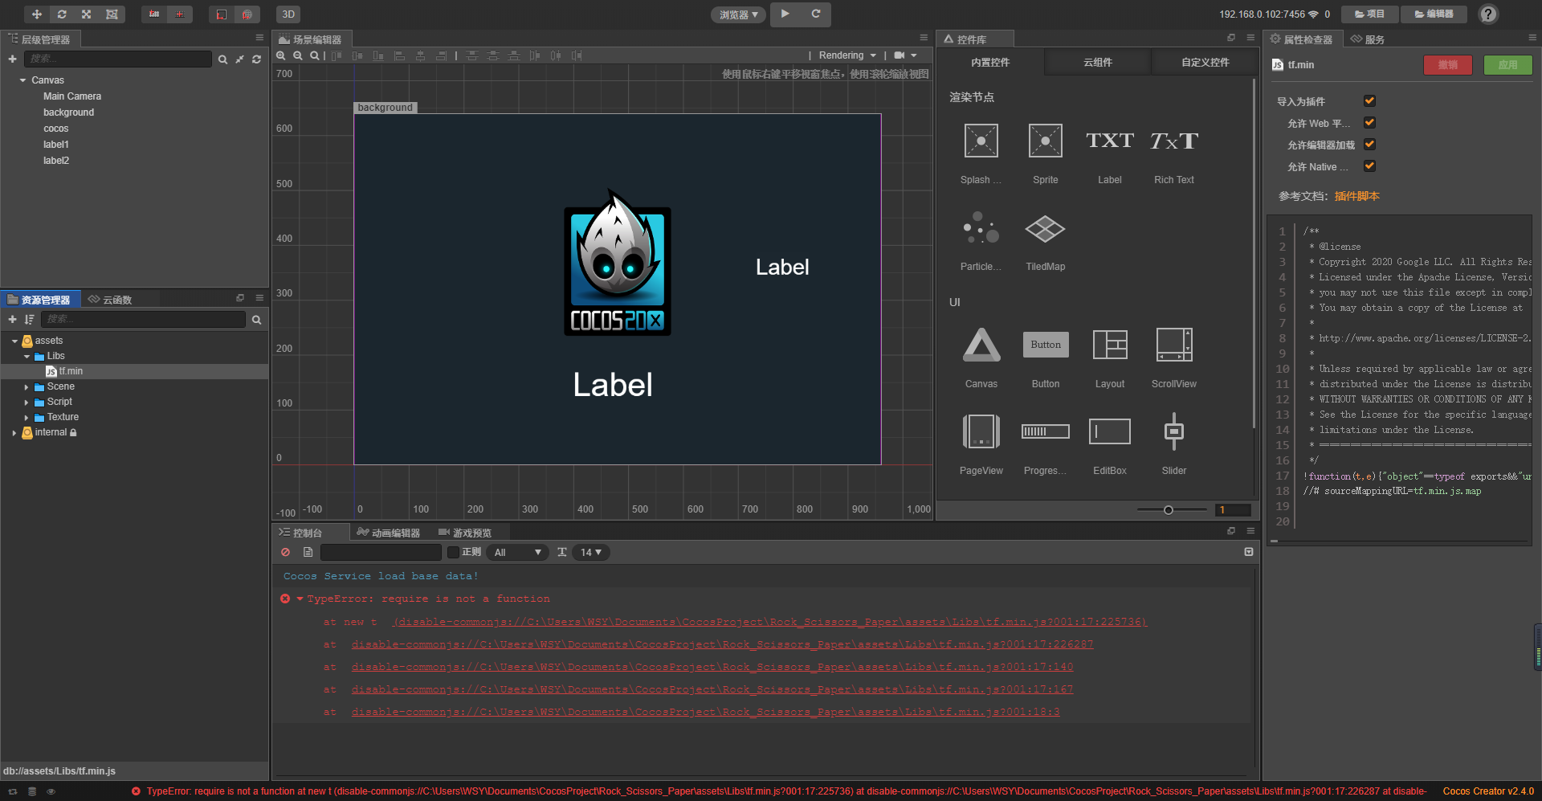Click the green 应用 apply button

tap(1508, 65)
